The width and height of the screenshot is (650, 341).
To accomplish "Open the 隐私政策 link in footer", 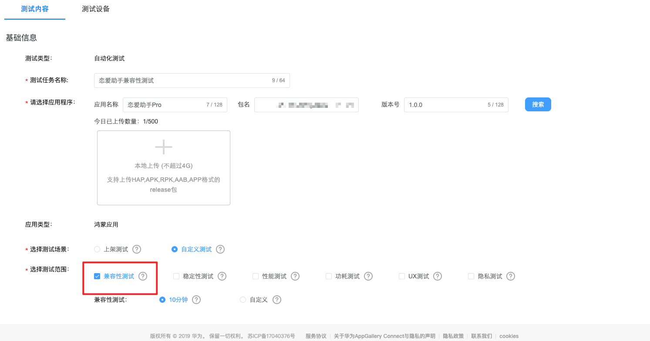I will pos(453,336).
